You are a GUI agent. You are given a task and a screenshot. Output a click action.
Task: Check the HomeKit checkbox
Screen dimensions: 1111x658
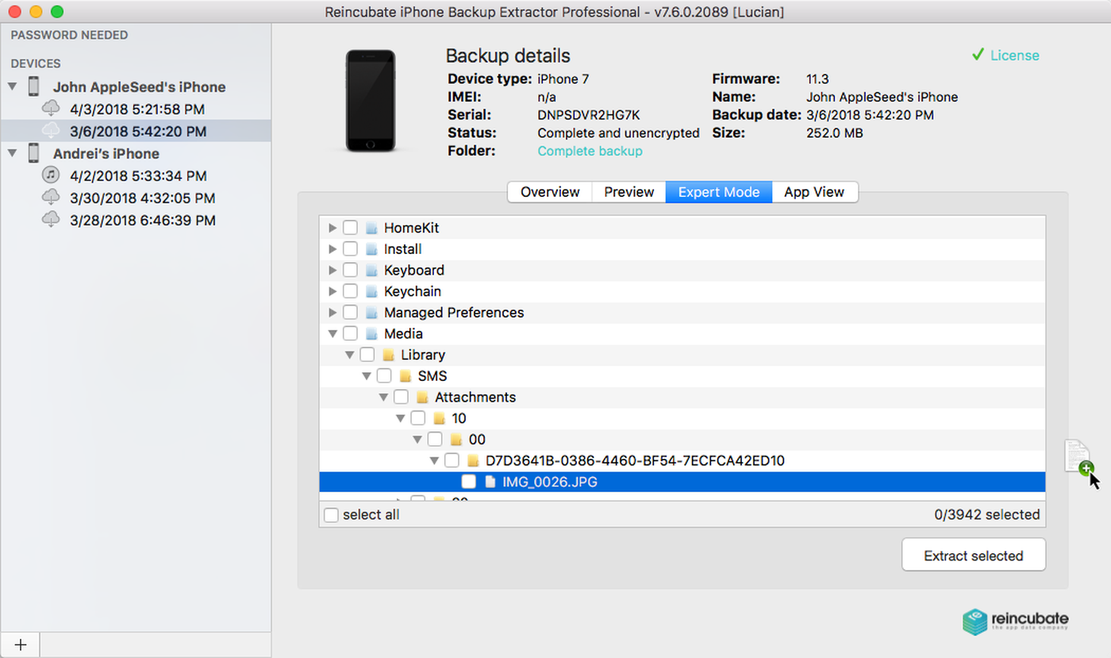[x=350, y=228]
